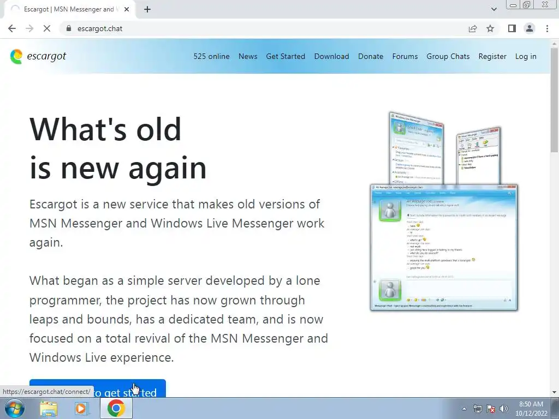Click the address bar URL field
The width and height of the screenshot is (559, 419).
coord(264,28)
